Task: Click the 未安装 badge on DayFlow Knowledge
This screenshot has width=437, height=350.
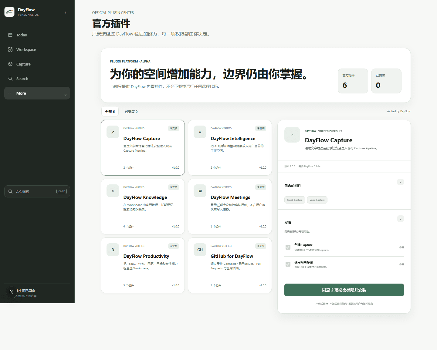Action: [174, 187]
